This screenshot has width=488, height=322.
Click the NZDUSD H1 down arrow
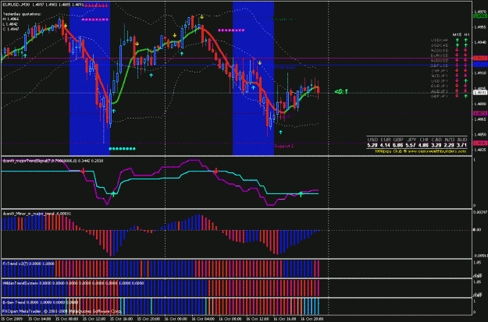[466, 51]
